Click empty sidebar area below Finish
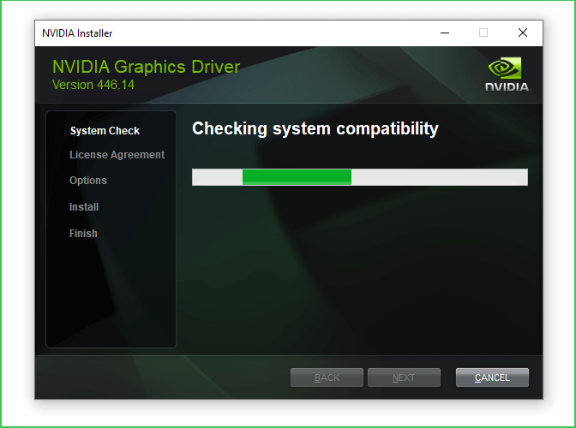The image size is (576, 428). (111, 295)
